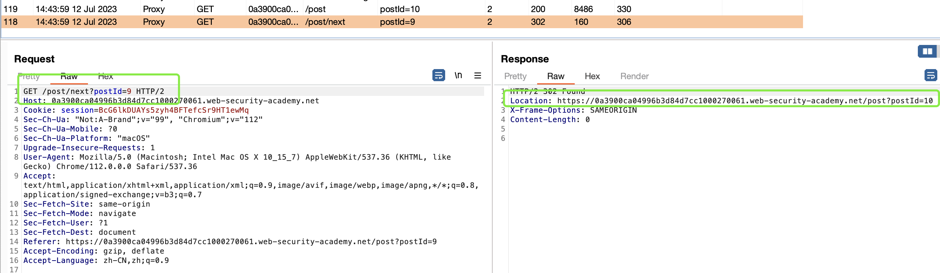Toggle the \n non-printable characters button
This screenshot has height=273, width=940.
(458, 75)
